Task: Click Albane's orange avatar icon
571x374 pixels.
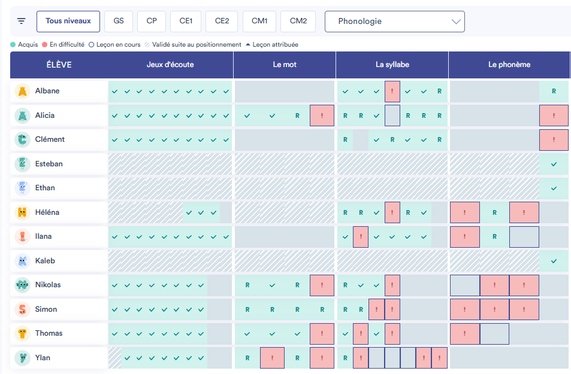Action: tap(22, 91)
